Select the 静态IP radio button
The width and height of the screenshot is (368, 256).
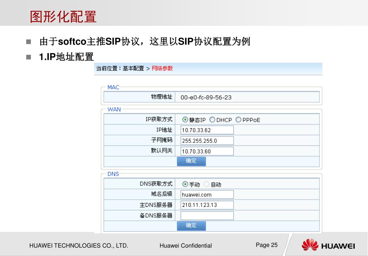185,120
